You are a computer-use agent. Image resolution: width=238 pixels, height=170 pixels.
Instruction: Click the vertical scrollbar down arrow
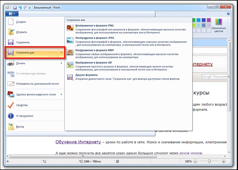[229, 152]
